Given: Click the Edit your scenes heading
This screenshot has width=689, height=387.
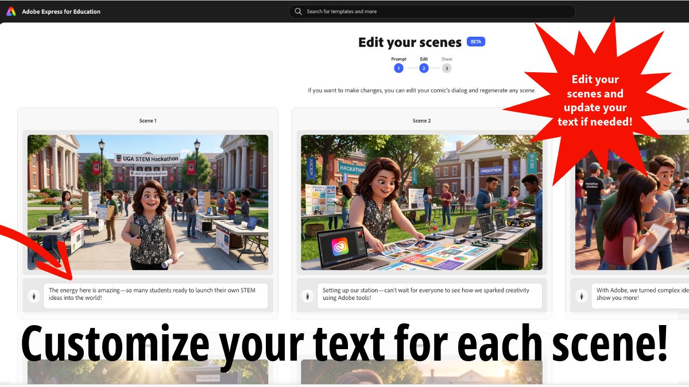Looking at the screenshot, I should [x=410, y=42].
